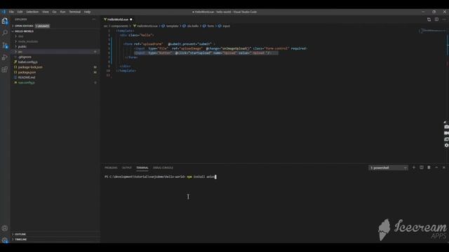Create a new terminal with plus icon
This screenshot has height=252, width=449.
pyautogui.click(x=414, y=167)
